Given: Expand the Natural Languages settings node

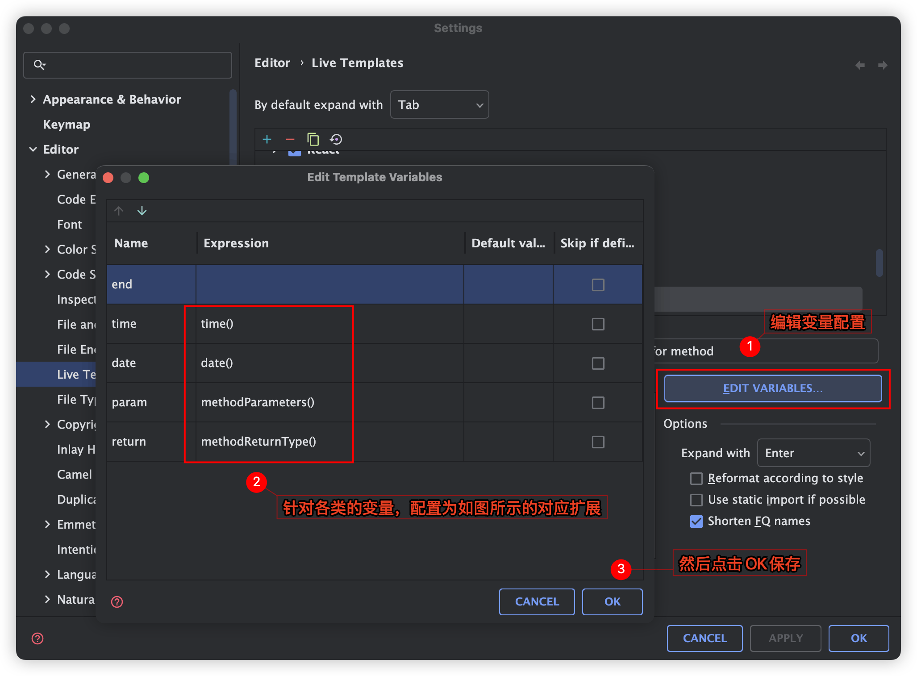Looking at the screenshot, I should [47, 599].
